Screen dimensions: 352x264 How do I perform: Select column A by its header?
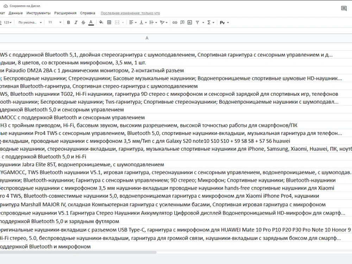click(x=147, y=38)
